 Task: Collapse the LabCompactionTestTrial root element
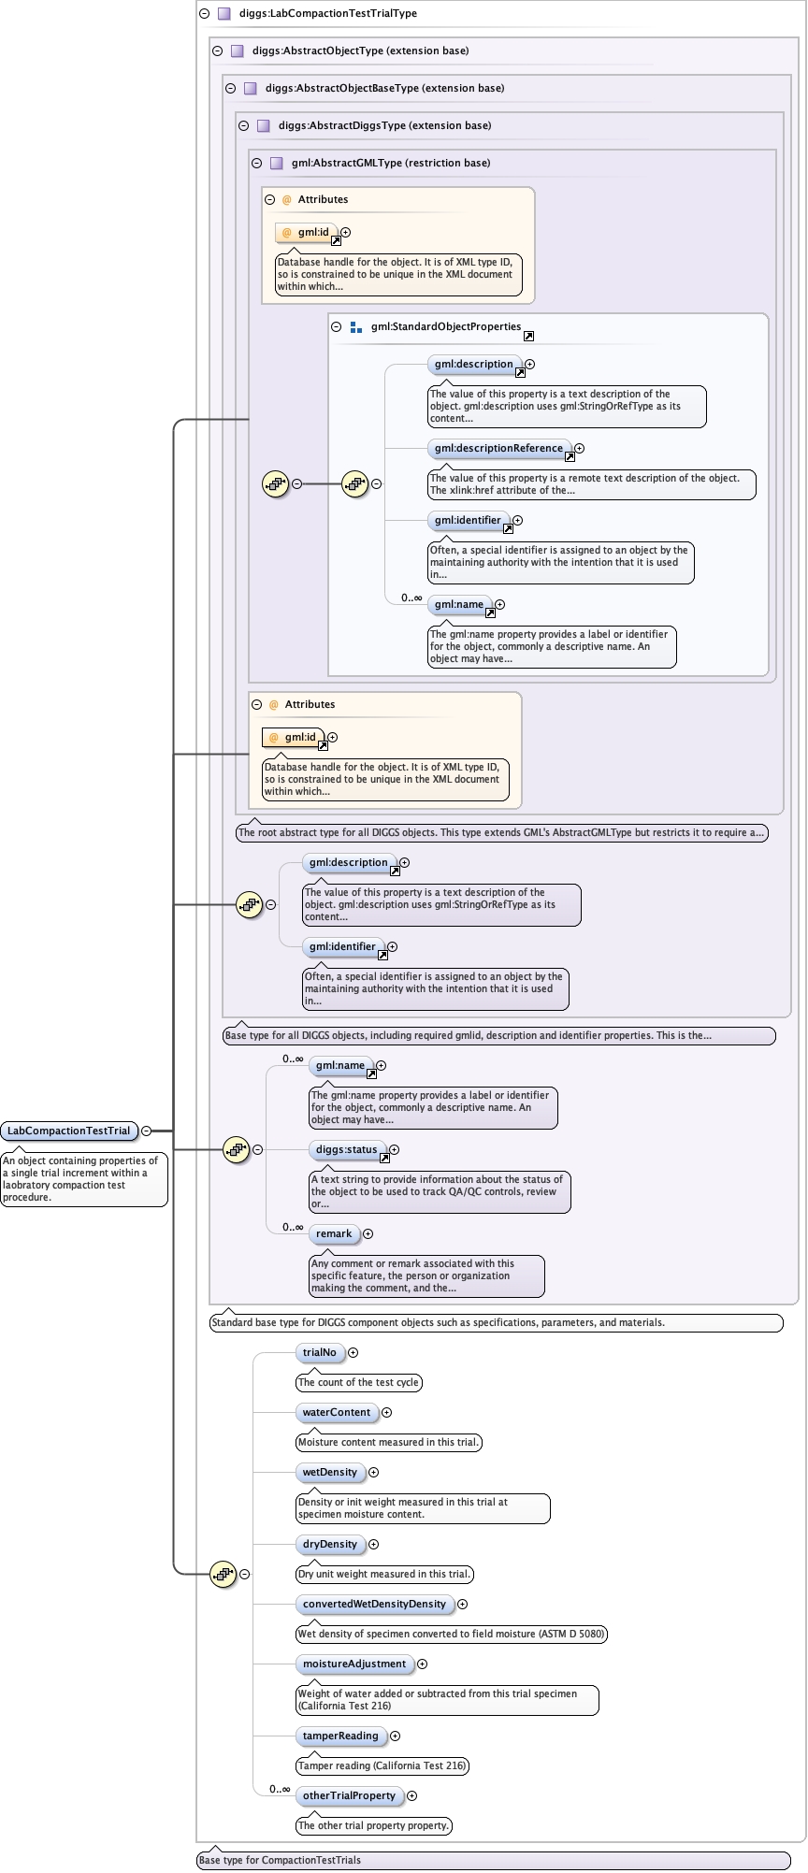click(146, 1131)
